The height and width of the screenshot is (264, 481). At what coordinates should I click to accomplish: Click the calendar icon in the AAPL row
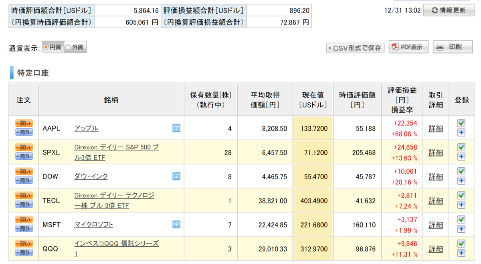click(x=176, y=128)
